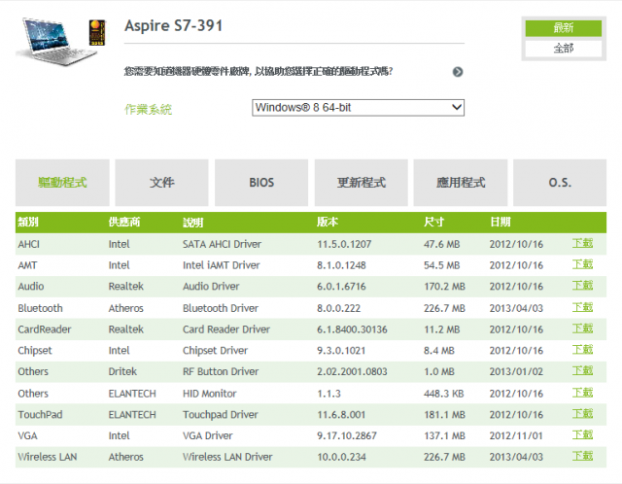The height and width of the screenshot is (484, 622).
Task: Download the Realtek Audio Driver
Action: (582, 285)
